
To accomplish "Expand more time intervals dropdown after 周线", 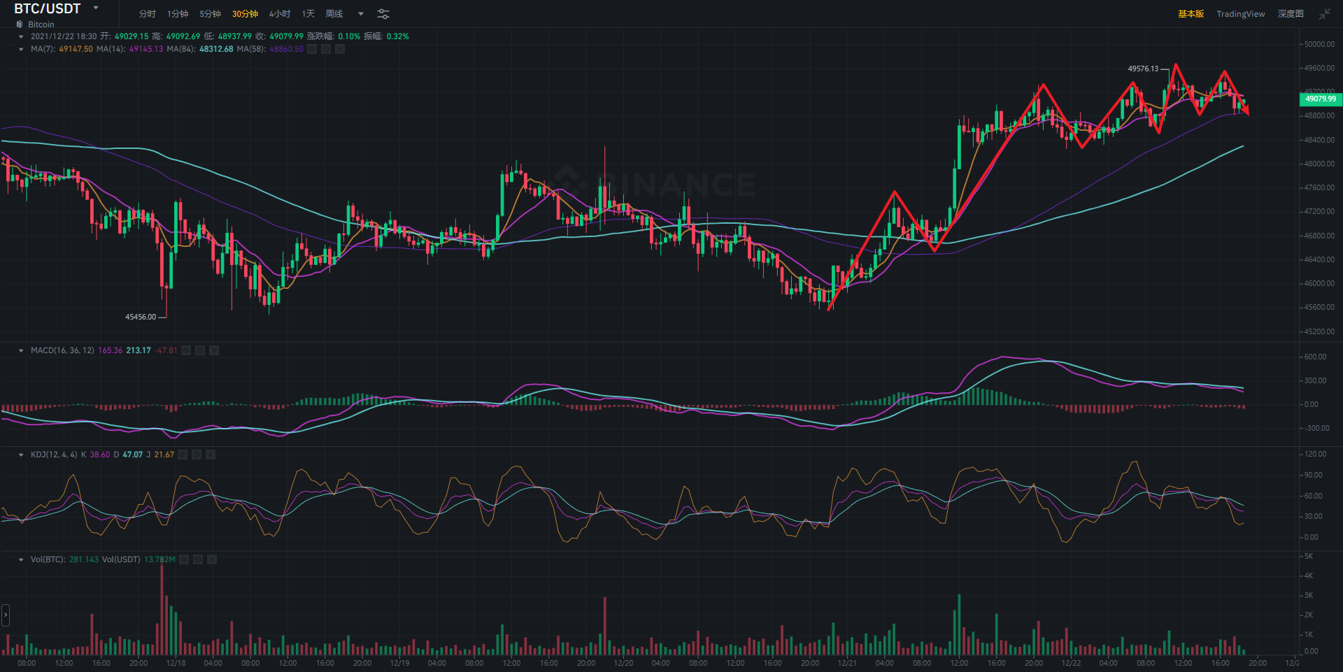I will click(x=361, y=14).
